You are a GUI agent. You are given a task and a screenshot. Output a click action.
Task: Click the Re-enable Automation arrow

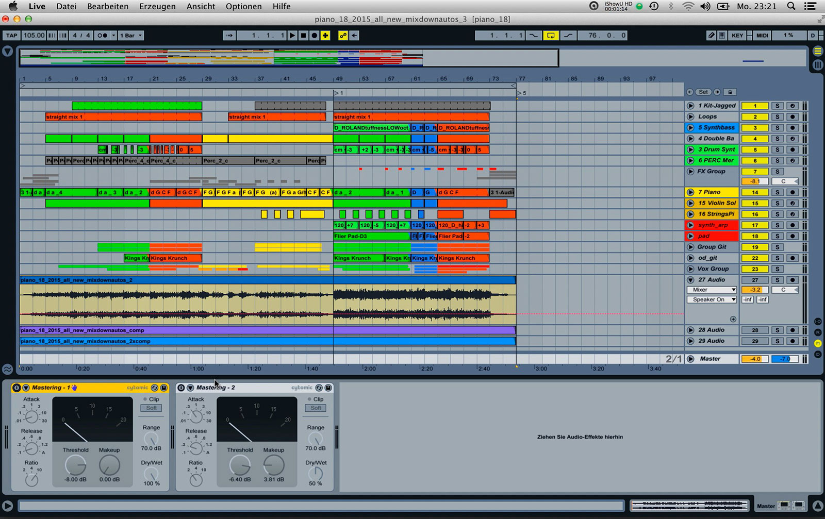point(354,36)
